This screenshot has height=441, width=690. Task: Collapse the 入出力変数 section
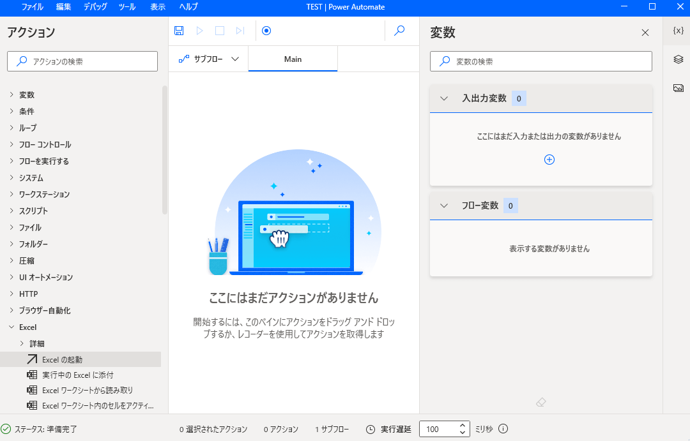point(443,98)
